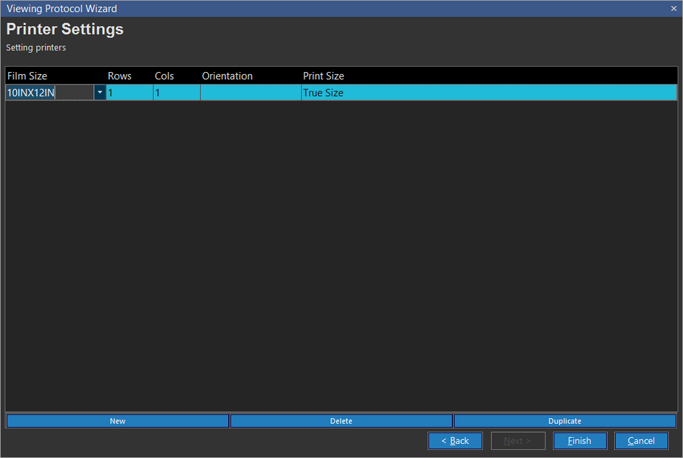Image resolution: width=683 pixels, height=458 pixels.
Task: Select the Cols cell in first row
Action: pyautogui.click(x=176, y=93)
